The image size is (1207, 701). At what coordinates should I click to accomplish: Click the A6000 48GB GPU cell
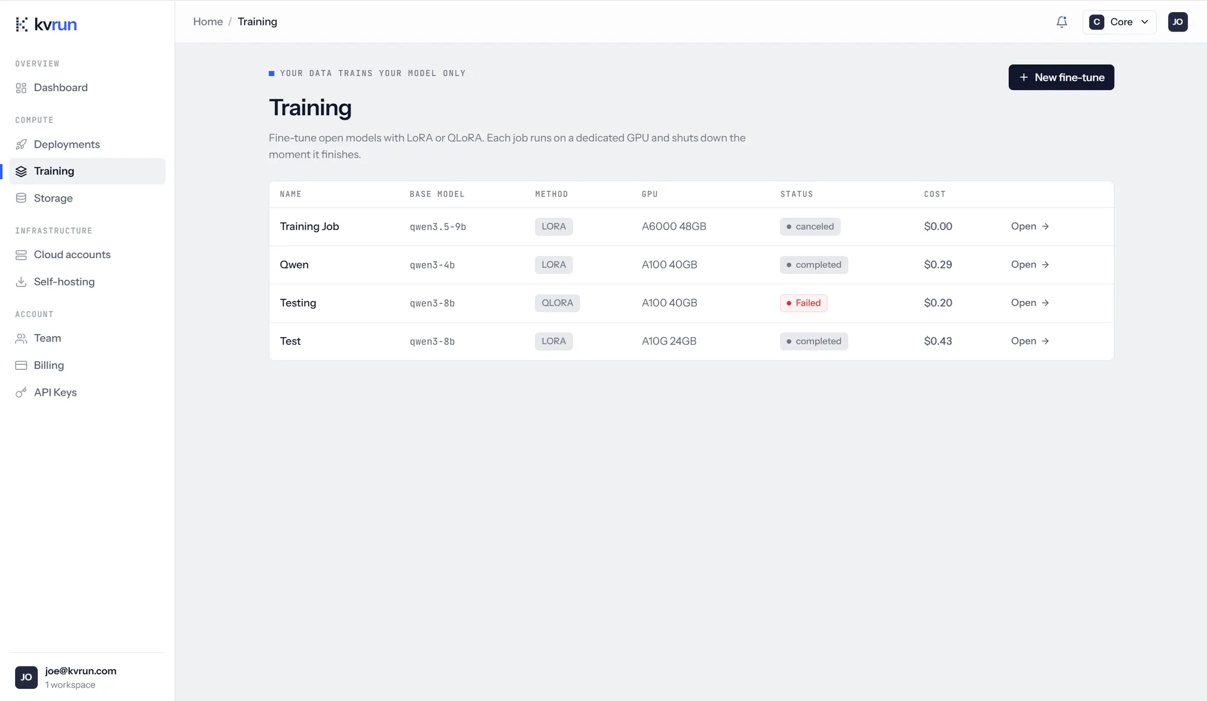click(x=674, y=226)
